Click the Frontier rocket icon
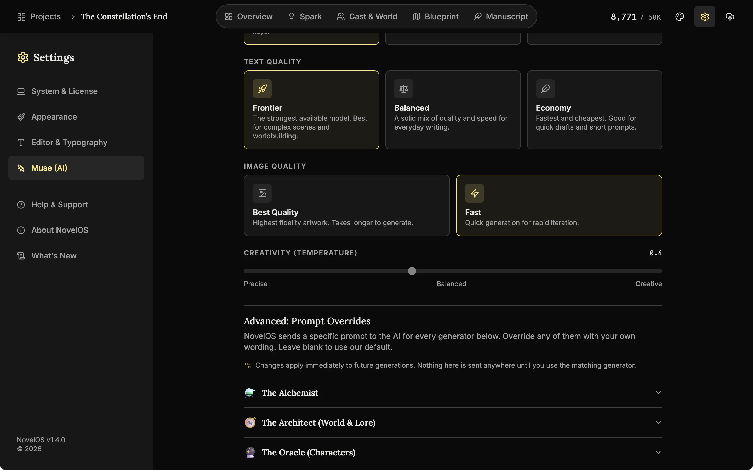 pos(262,89)
